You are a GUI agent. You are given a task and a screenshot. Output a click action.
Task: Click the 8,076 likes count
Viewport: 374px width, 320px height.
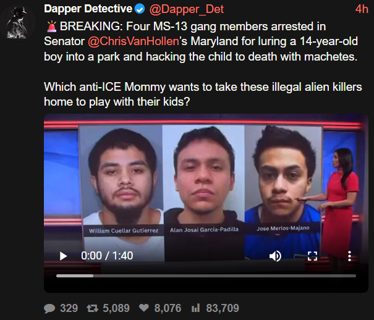coord(168,308)
